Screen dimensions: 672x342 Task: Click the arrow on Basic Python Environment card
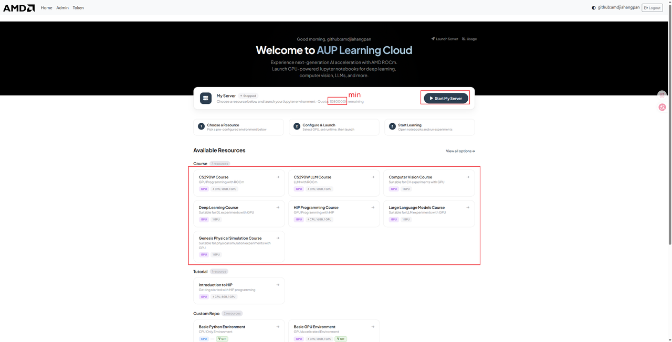[278, 326]
